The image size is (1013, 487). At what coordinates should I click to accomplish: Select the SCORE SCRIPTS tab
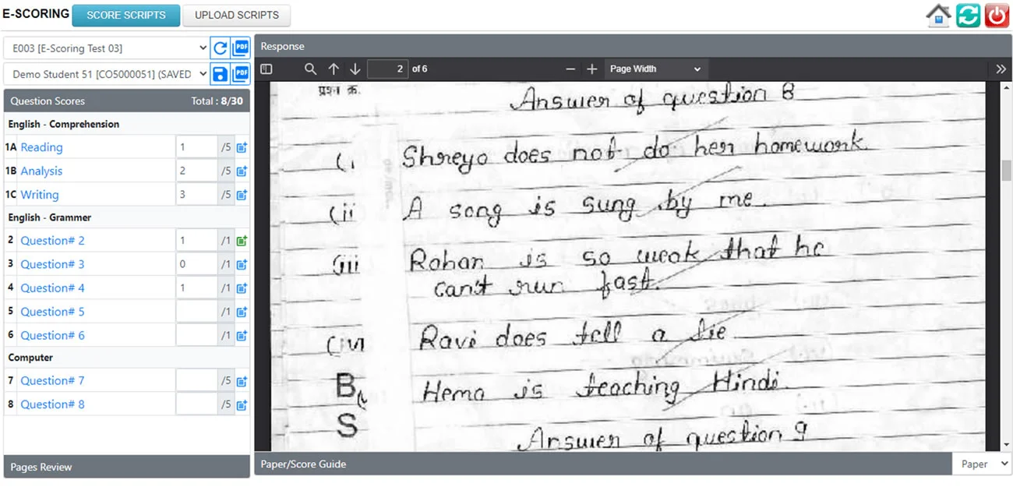[125, 15]
